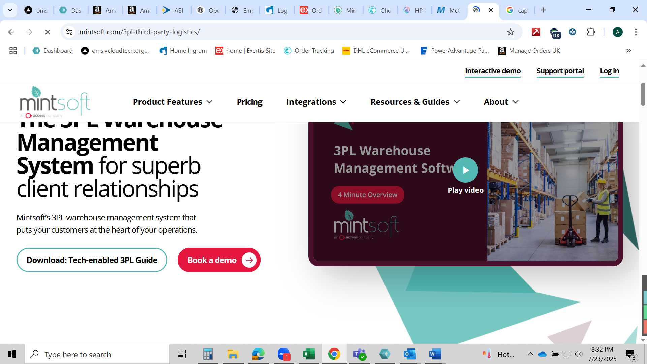Click the 4 Minute Overview badge
Image resolution: width=647 pixels, height=364 pixels.
(368, 195)
